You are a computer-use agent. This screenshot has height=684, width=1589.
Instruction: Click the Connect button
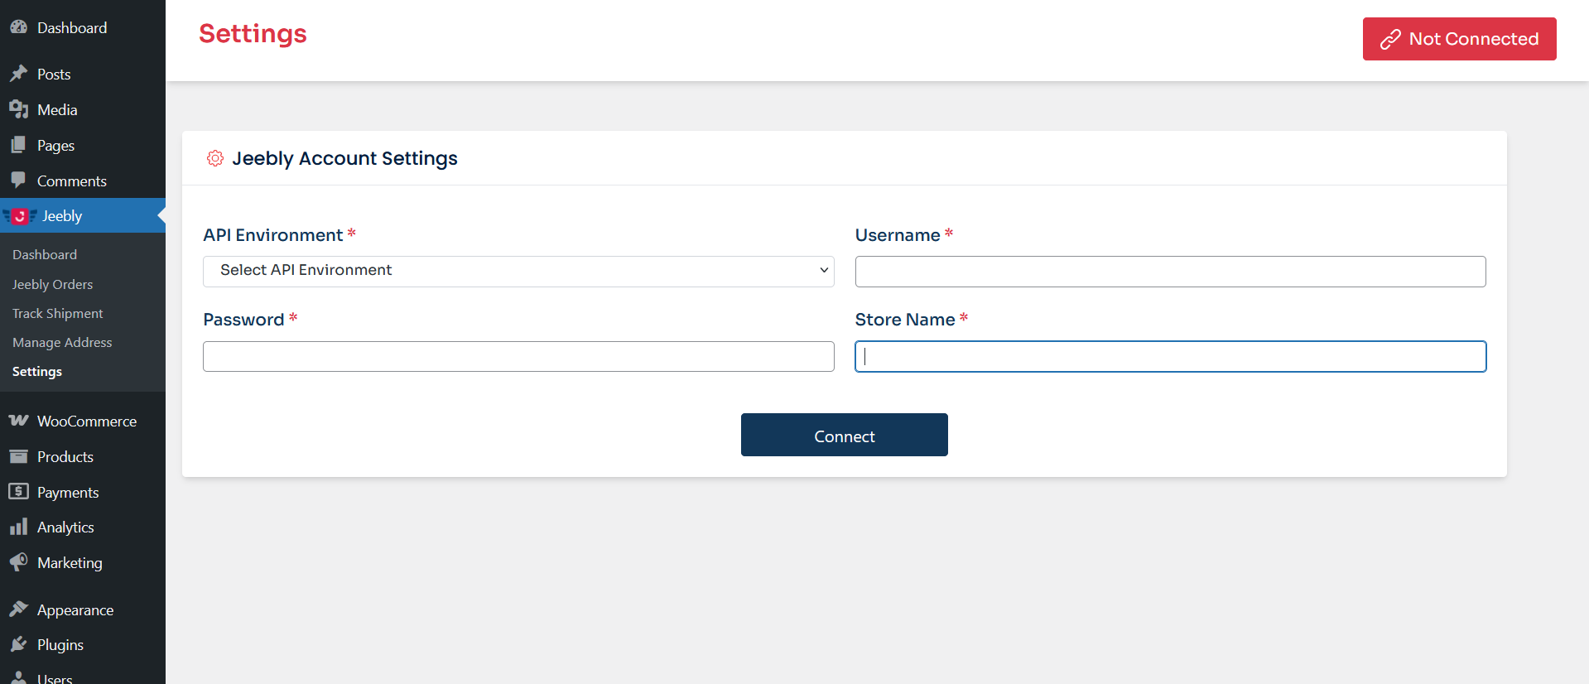(x=845, y=435)
